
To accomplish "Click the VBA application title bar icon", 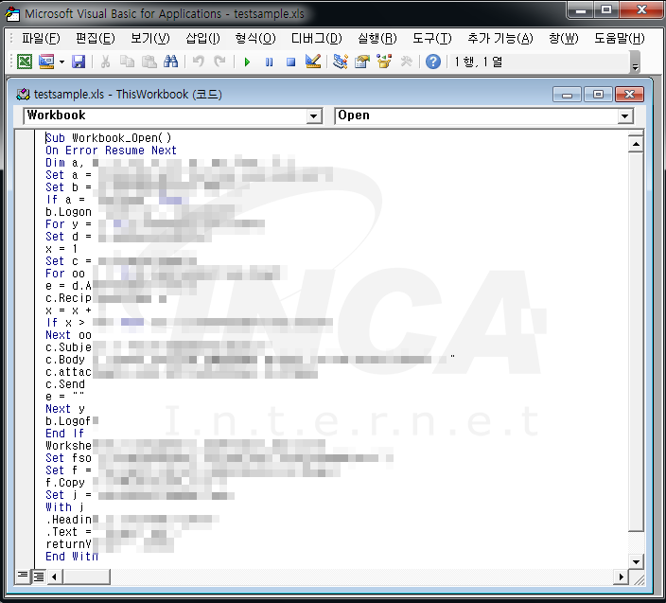I will (12, 14).
